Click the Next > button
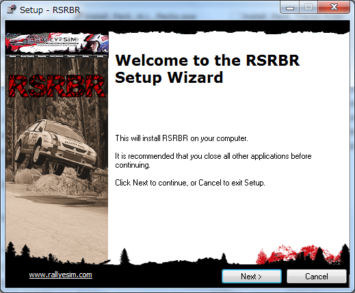Screen dimensions: 355x293 [x=252, y=277]
